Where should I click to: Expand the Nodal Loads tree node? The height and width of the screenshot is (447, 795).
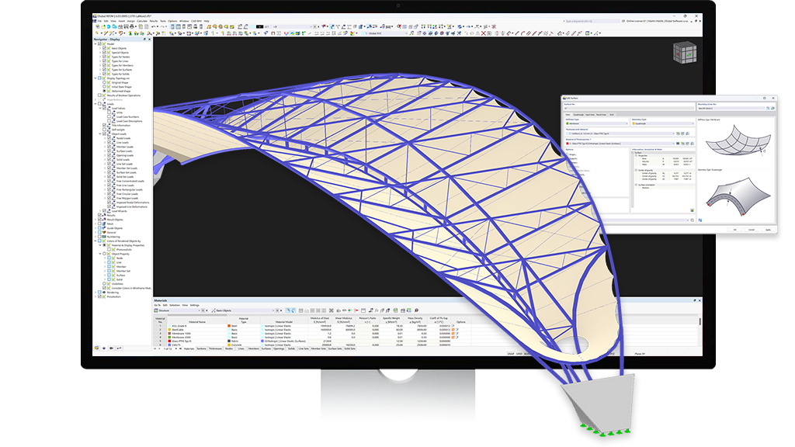click(x=105, y=138)
